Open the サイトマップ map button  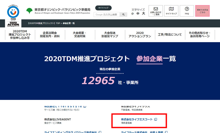click(x=171, y=11)
